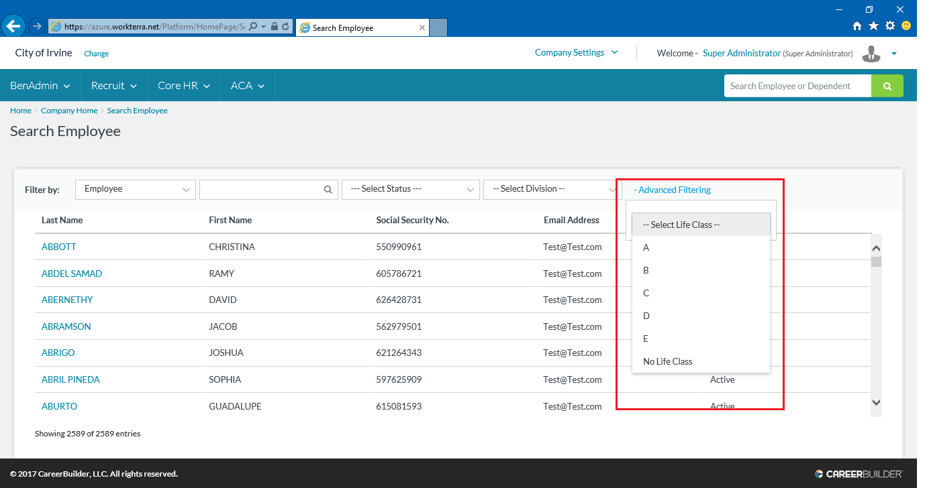The height and width of the screenshot is (488, 925).
Task: Click the table scrollbar down arrow
Action: click(876, 402)
